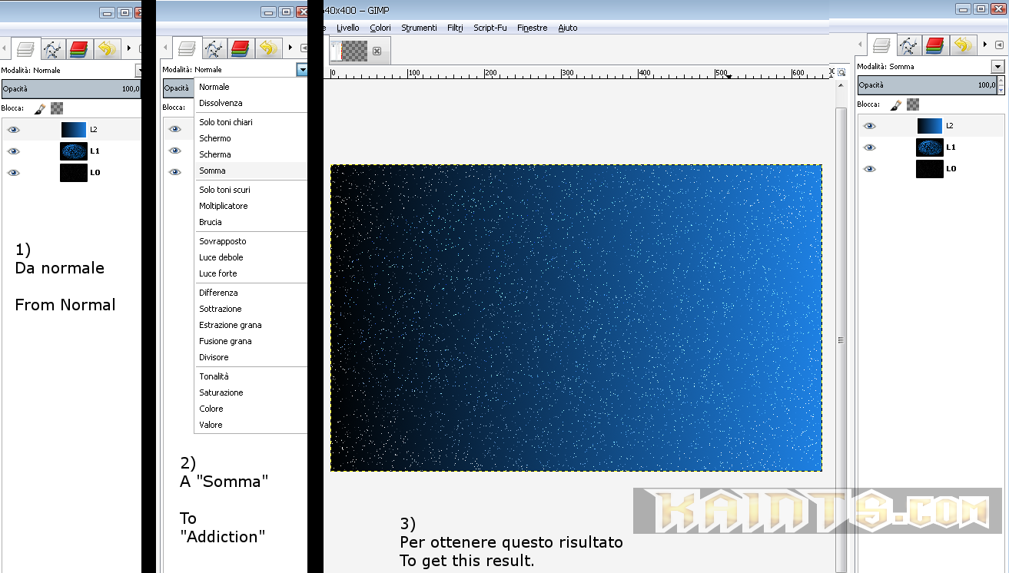The image size is (1009, 573).
Task: Toggle L0 eye icon in leftmost panel
Action: click(x=13, y=173)
